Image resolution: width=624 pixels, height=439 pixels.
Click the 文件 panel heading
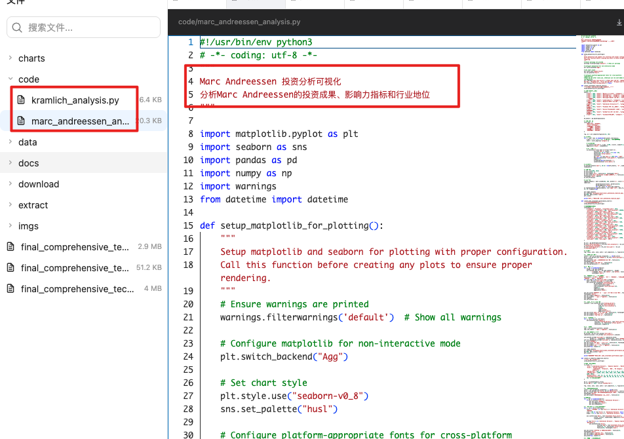tap(16, 3)
